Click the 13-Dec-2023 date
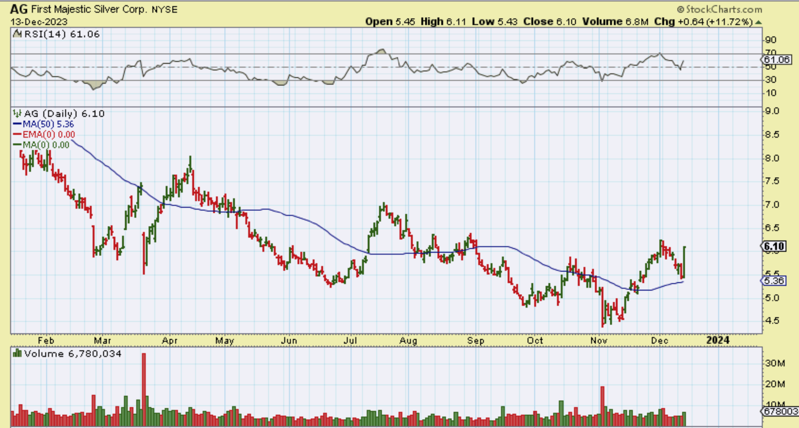Image resolution: width=799 pixels, height=428 pixels. 39,21
